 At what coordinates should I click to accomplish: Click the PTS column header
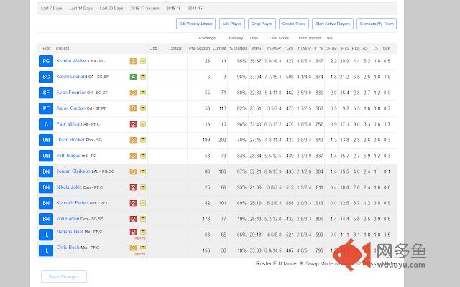345,48
